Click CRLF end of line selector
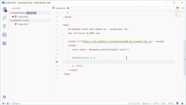 (163, 103)
